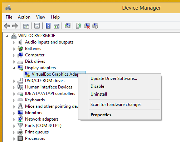Select the Network adapters label
This screenshot has height=142, width=180.
pos(42,119)
